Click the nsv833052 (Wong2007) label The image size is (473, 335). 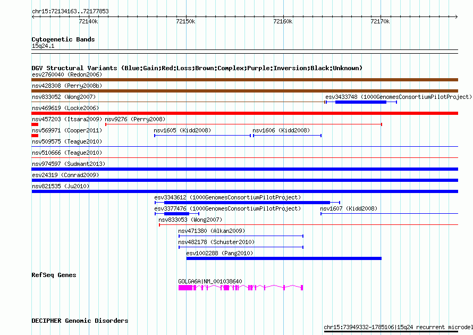pos(64,97)
